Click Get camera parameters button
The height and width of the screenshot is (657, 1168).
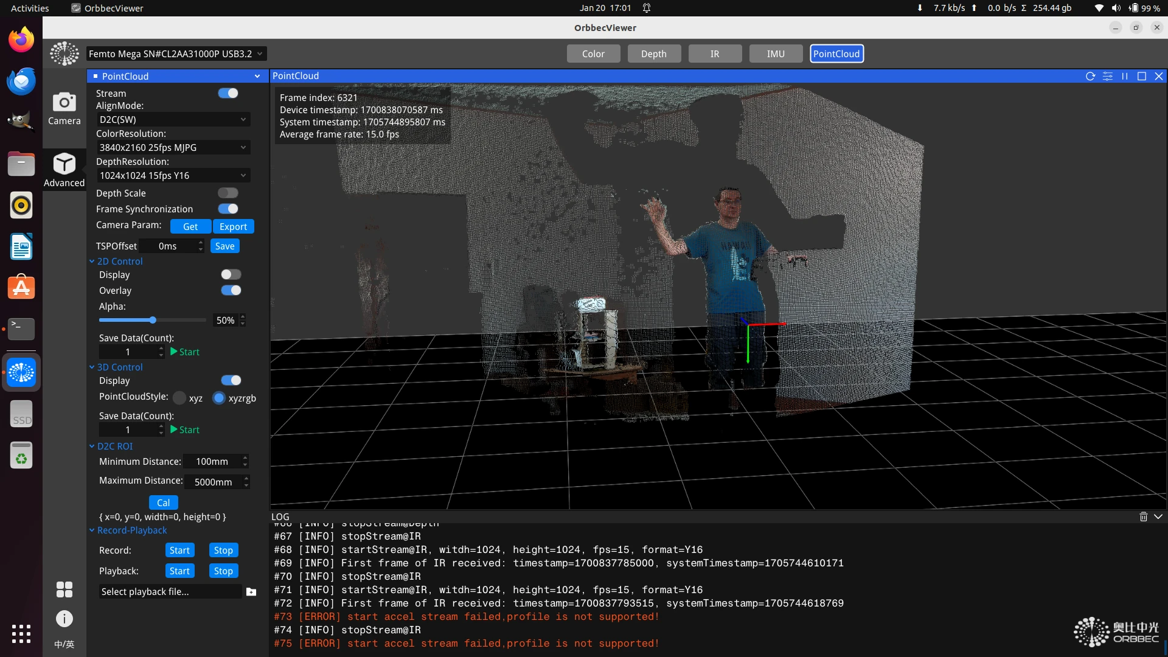coord(190,226)
